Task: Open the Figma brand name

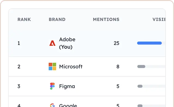Action: (67, 86)
